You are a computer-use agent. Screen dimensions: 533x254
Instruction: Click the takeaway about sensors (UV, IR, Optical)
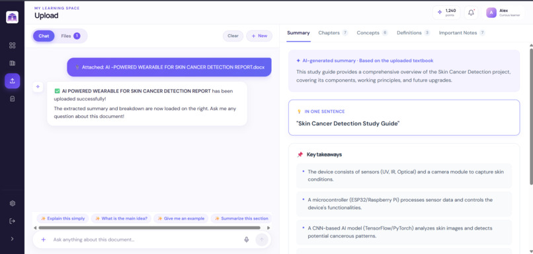pyautogui.click(x=404, y=175)
